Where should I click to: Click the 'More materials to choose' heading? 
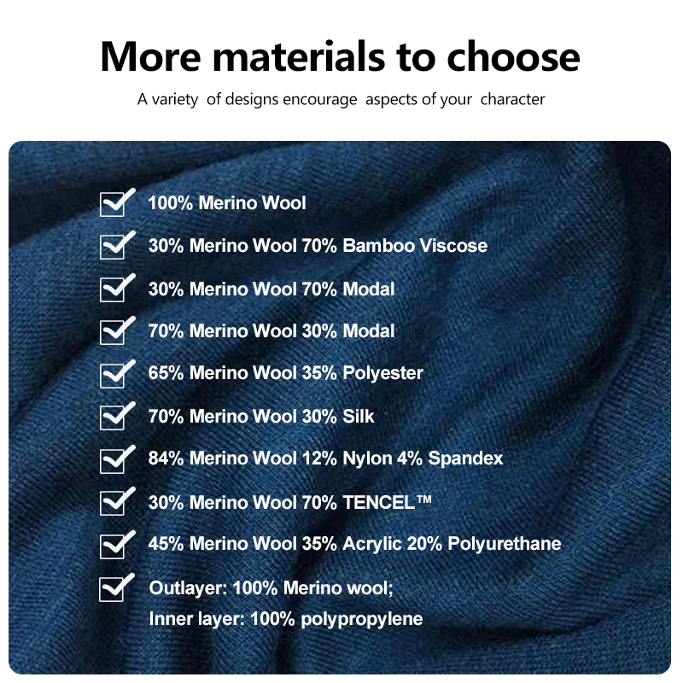pos(340,56)
